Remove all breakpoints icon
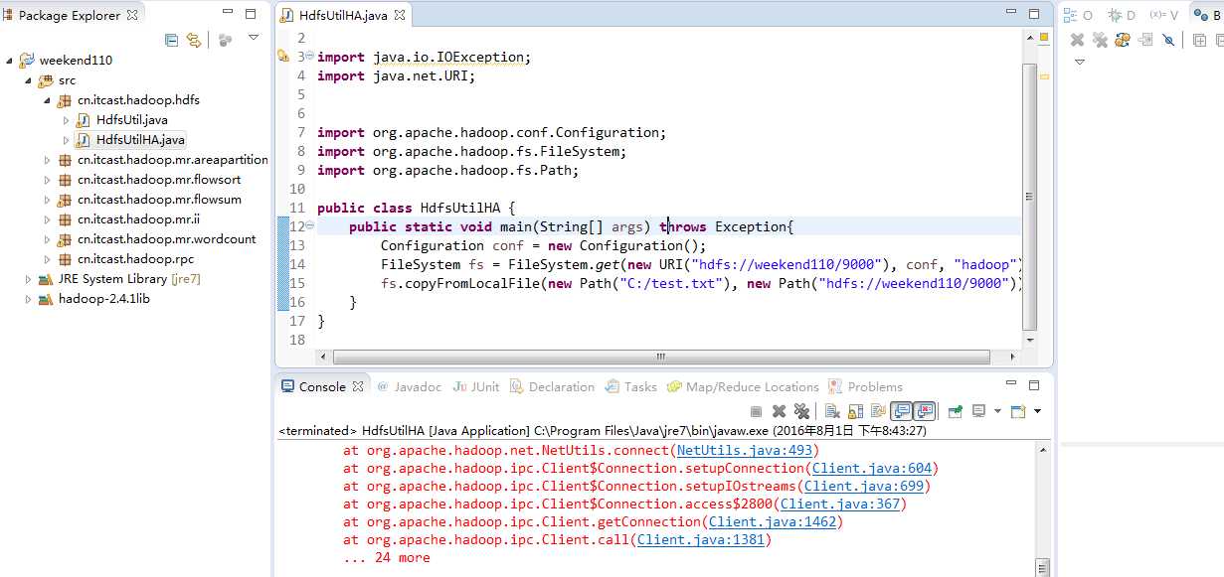 1100,40
